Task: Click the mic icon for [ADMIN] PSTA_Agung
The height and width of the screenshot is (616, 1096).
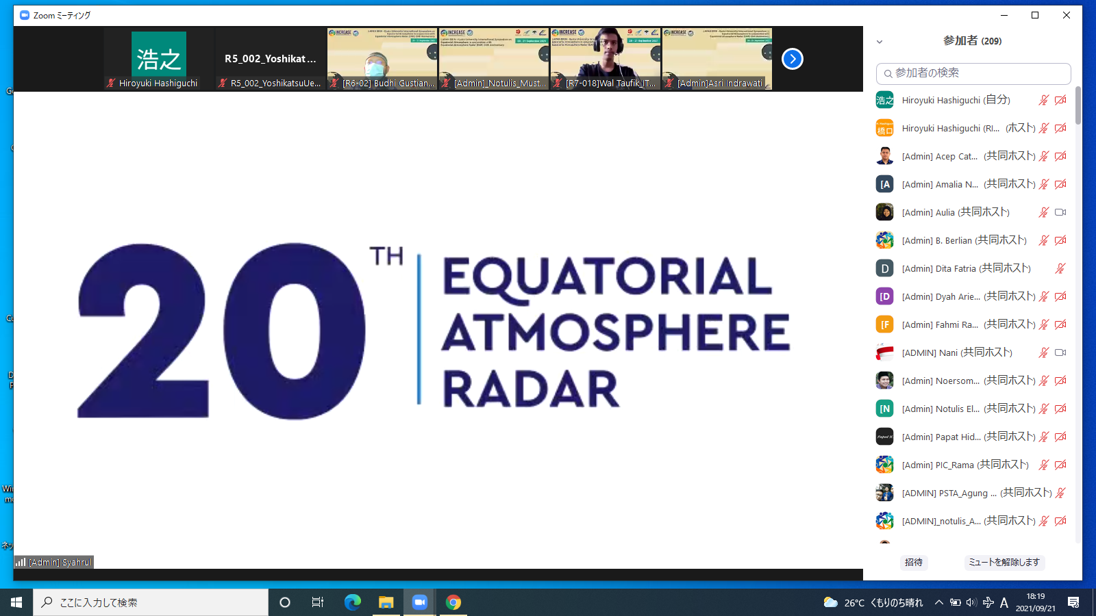Action: point(1060,493)
